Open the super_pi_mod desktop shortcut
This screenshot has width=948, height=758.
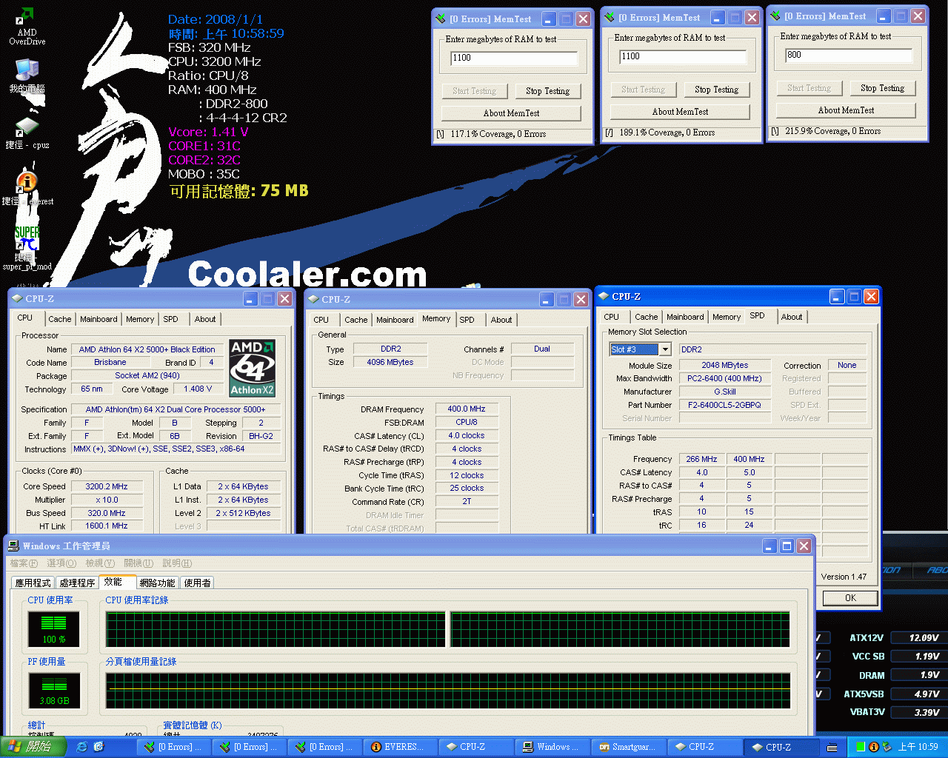pyautogui.click(x=27, y=248)
